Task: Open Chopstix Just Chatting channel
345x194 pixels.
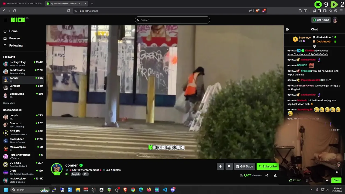Action: [x=23, y=125]
